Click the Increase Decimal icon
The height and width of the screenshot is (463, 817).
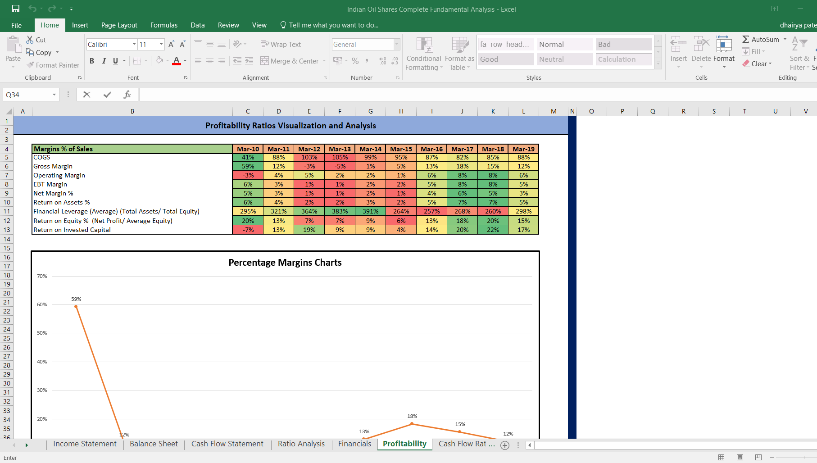click(x=383, y=60)
